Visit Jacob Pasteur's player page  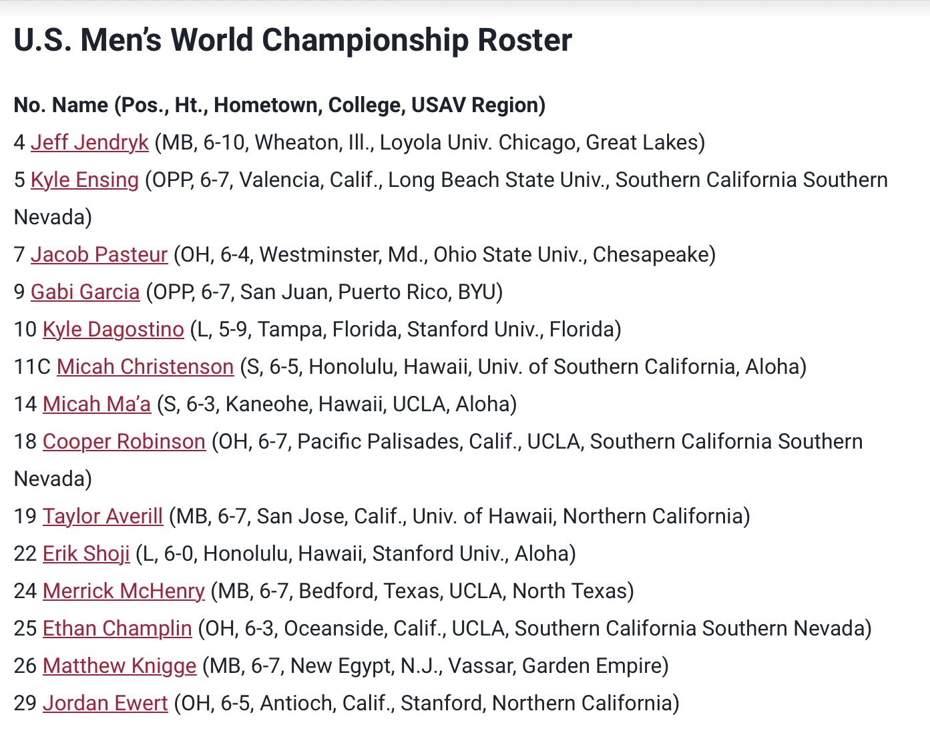pyautogui.click(x=99, y=254)
